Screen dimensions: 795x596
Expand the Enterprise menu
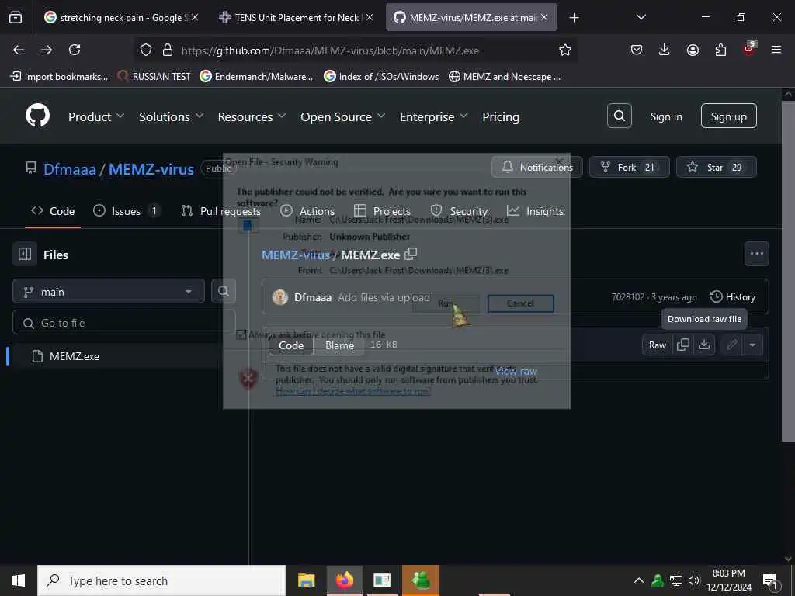pos(433,116)
